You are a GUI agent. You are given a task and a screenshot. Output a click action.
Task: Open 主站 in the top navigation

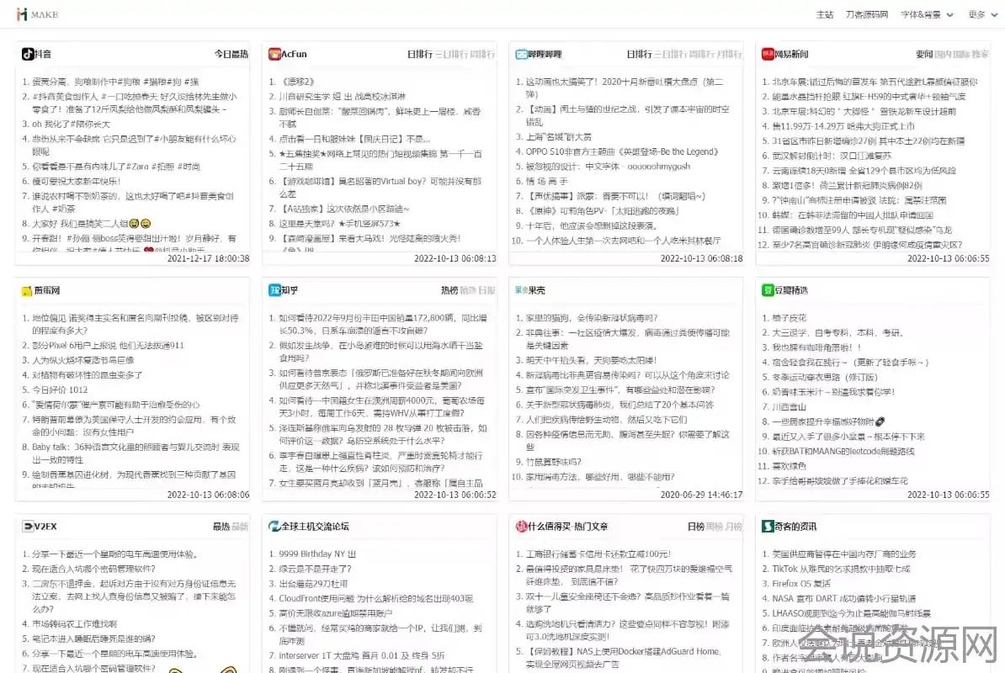[824, 14]
